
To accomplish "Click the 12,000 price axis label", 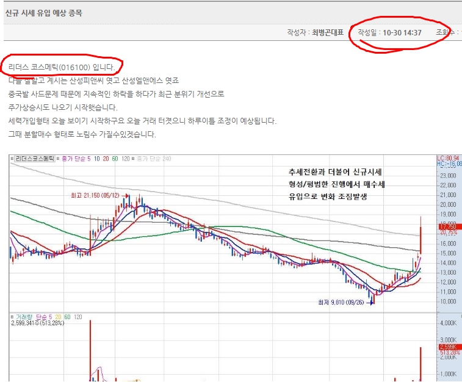I will click(448, 282).
